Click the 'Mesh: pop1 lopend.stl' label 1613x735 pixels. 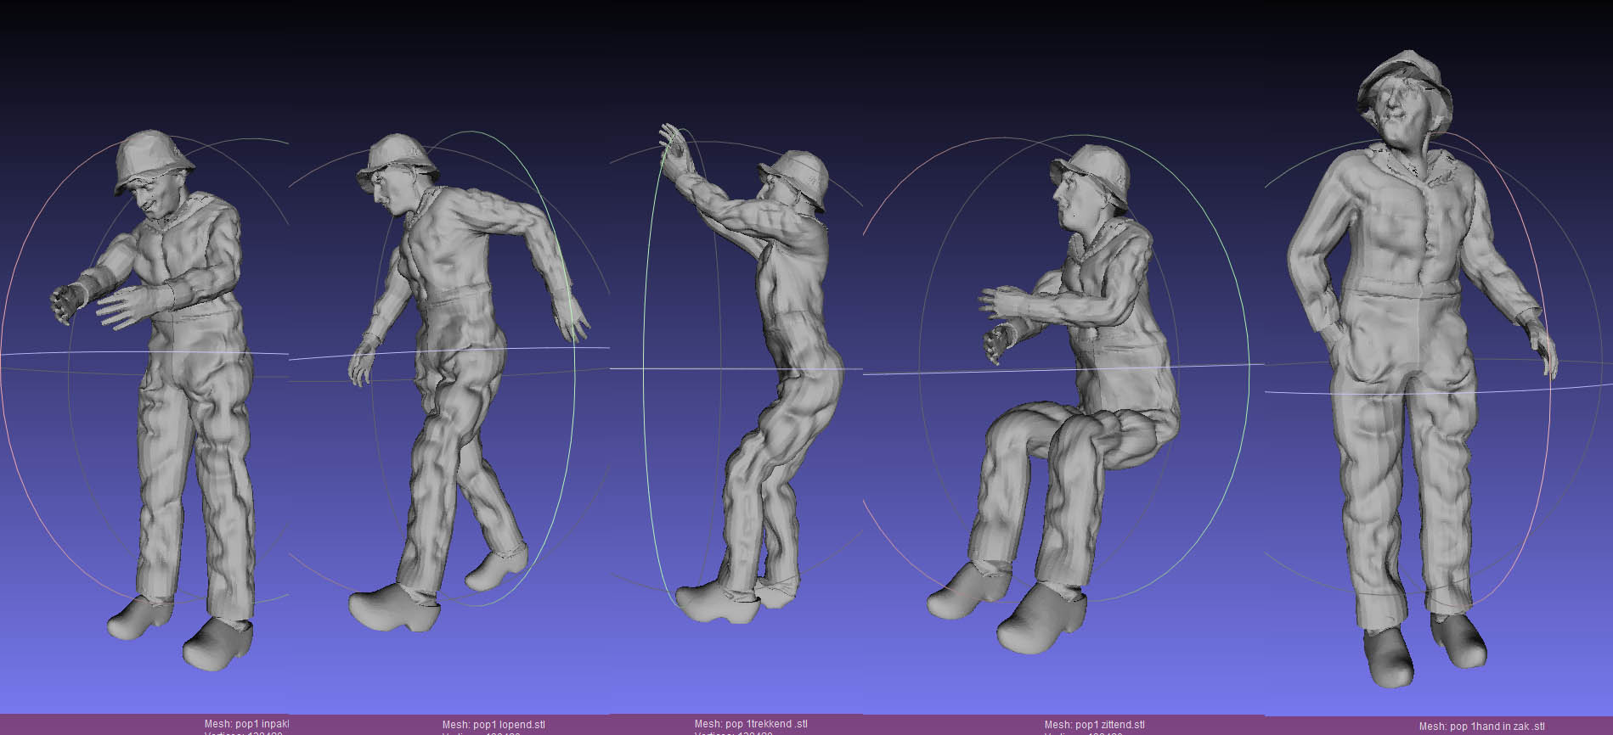pyautogui.click(x=493, y=725)
